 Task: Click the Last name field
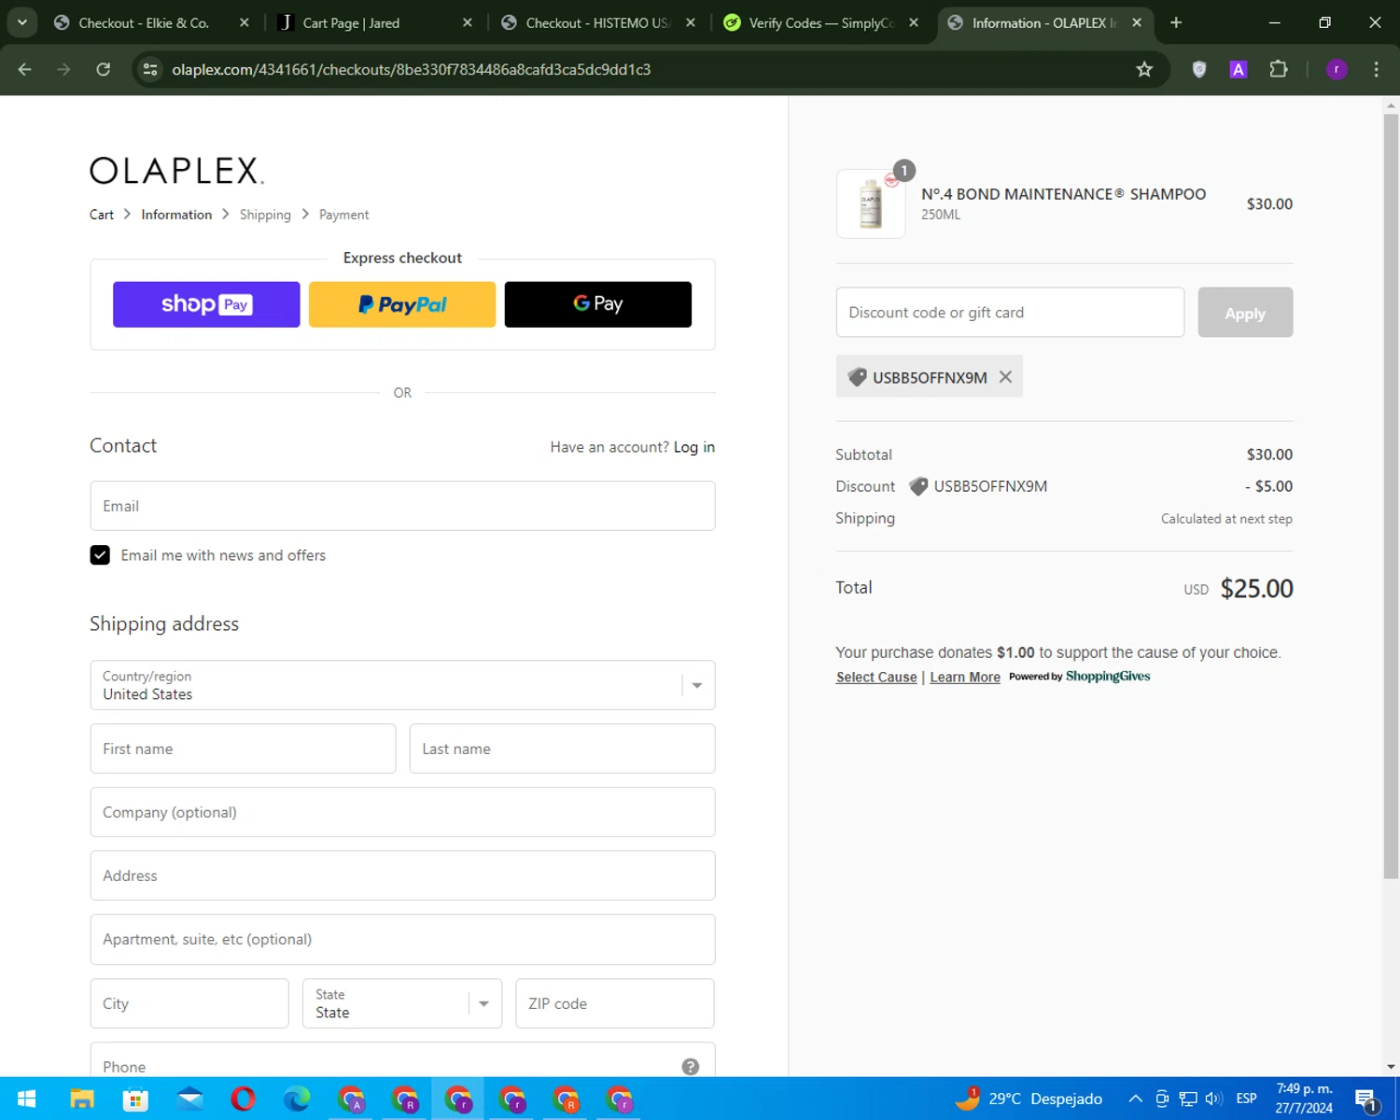pyautogui.click(x=562, y=749)
